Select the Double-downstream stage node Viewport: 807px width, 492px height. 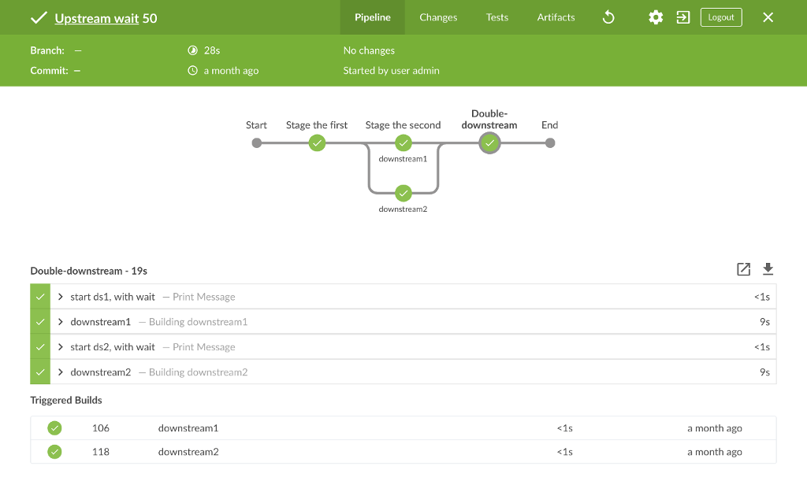[489, 143]
